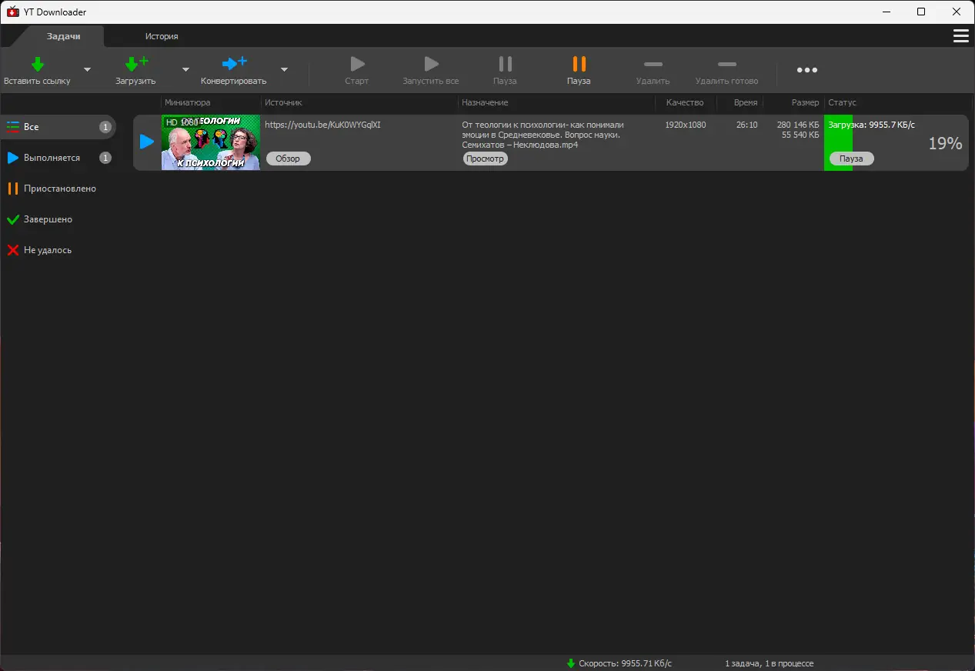Click the Миниатюра column header

[x=188, y=102]
